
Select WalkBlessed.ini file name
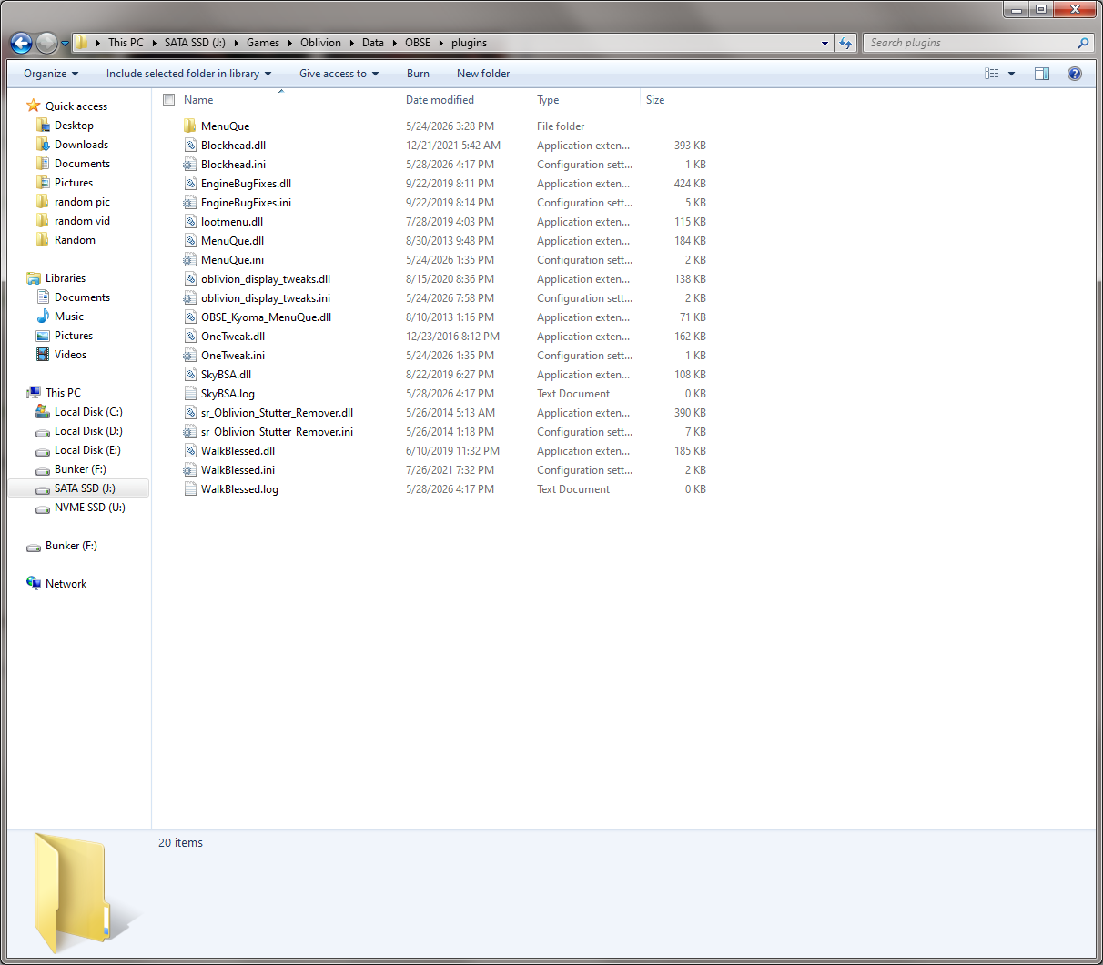(x=238, y=470)
